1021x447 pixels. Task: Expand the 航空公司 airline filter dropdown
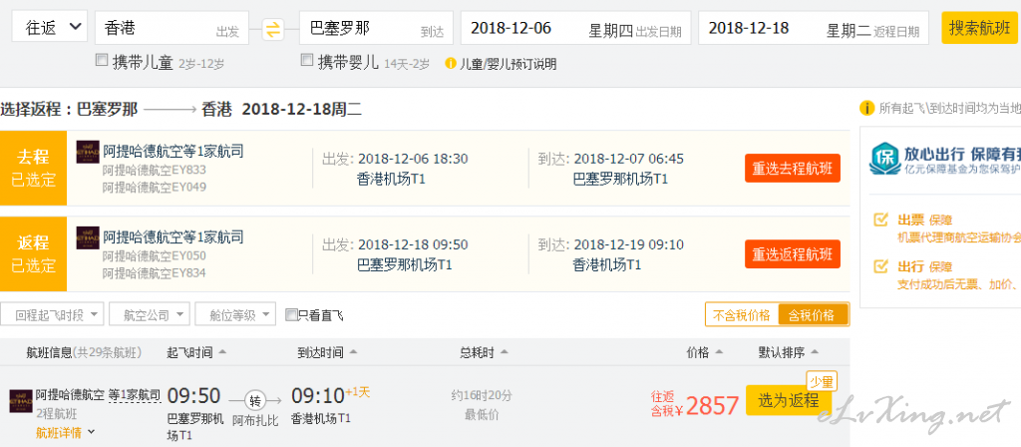(x=150, y=315)
